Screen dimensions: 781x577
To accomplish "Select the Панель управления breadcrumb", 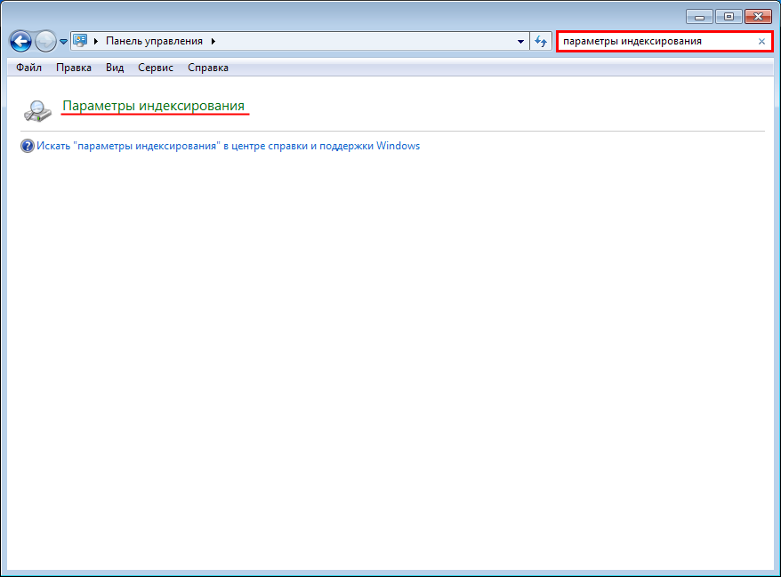I will tap(154, 42).
